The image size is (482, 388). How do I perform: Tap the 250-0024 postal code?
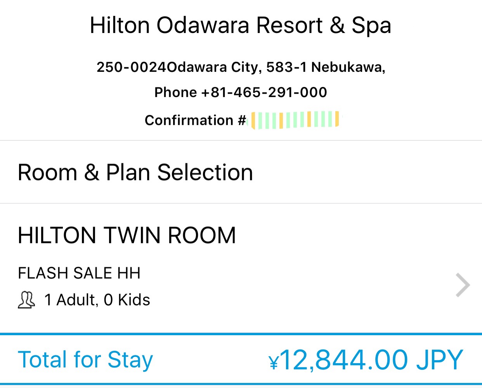coord(132,67)
